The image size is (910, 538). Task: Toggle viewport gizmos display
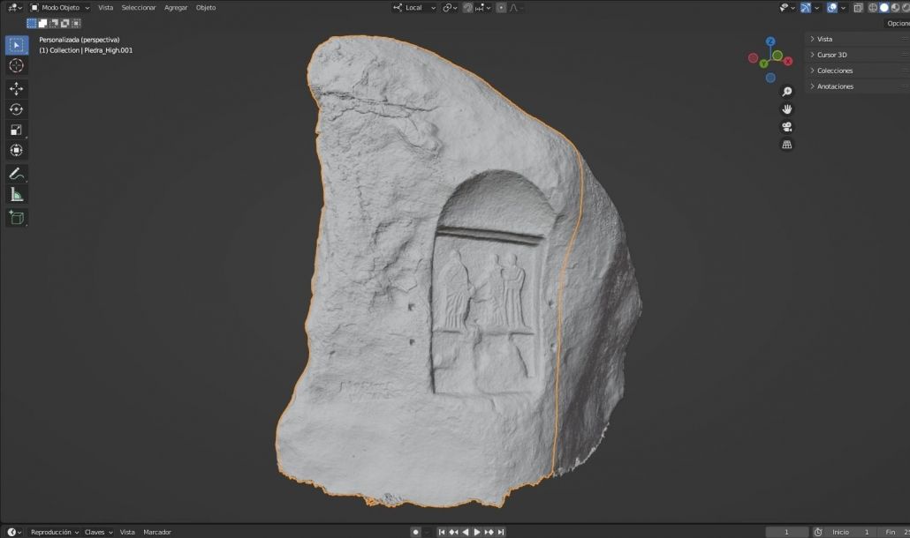click(806, 8)
